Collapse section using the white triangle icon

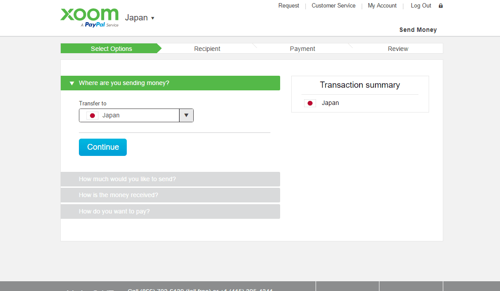[x=72, y=83]
